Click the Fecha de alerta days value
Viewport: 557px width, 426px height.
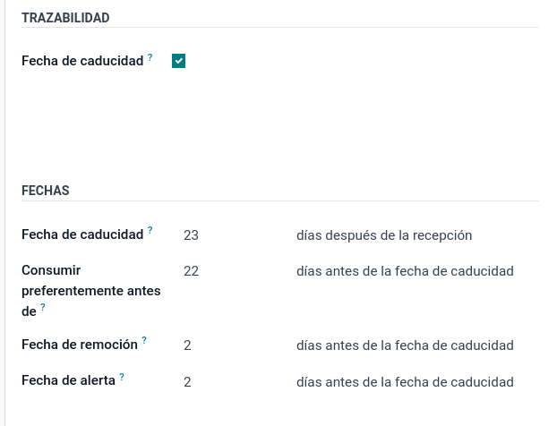(235, 382)
